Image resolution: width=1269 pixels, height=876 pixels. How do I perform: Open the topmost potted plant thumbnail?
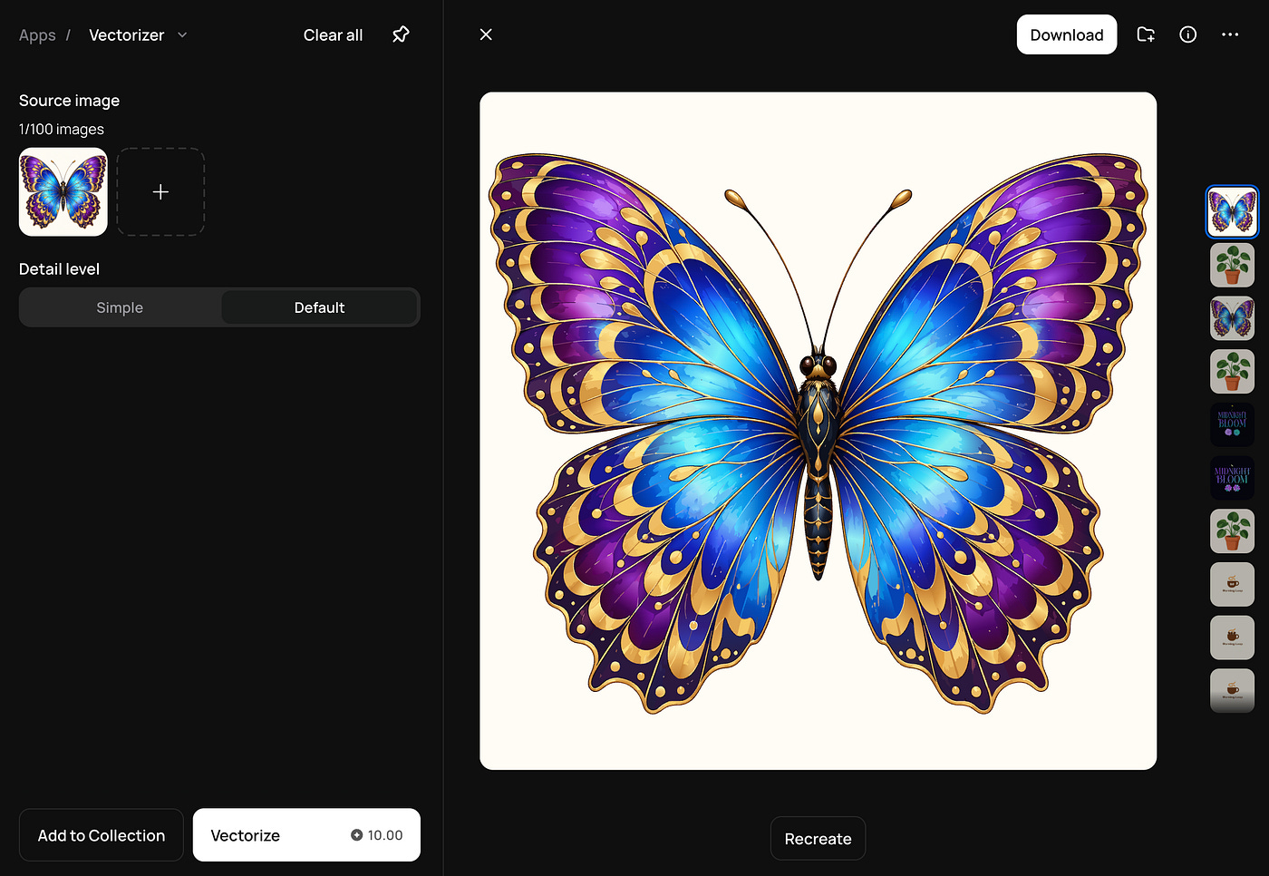pyautogui.click(x=1233, y=265)
